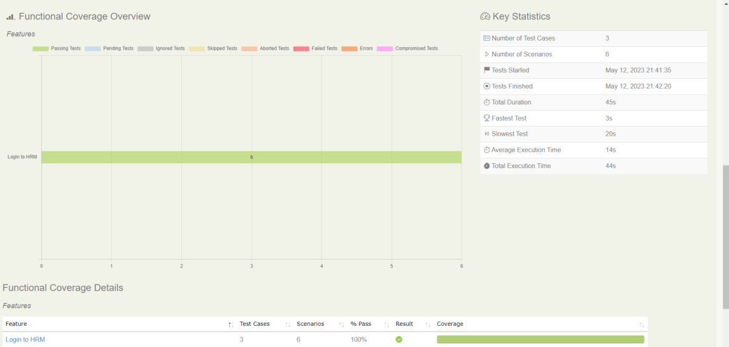Click the icon next to Tests Finished

pyautogui.click(x=486, y=86)
